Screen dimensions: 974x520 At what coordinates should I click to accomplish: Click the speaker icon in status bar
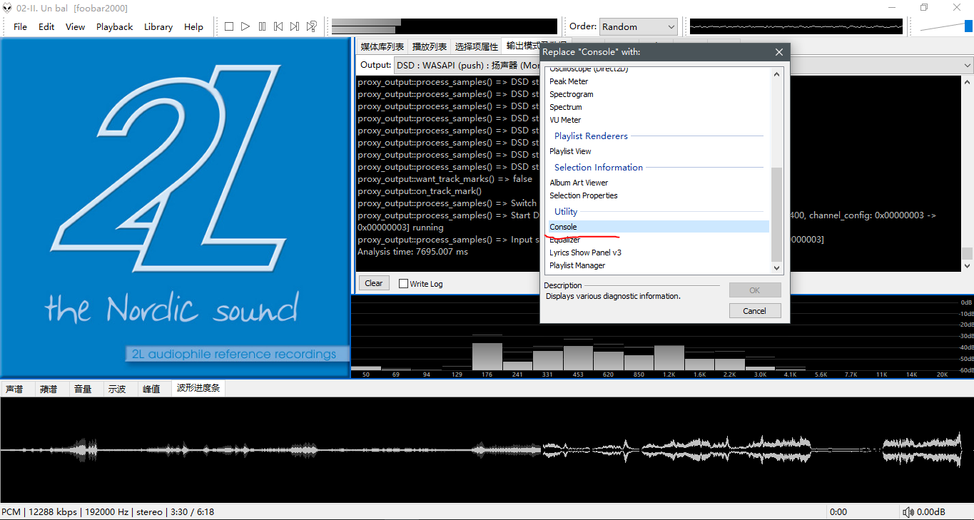tap(908, 512)
